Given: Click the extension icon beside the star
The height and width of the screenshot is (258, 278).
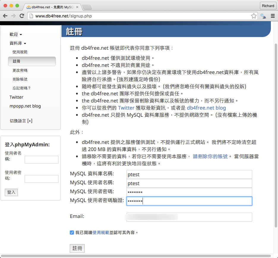Looking at the screenshot, I should pos(263,16).
